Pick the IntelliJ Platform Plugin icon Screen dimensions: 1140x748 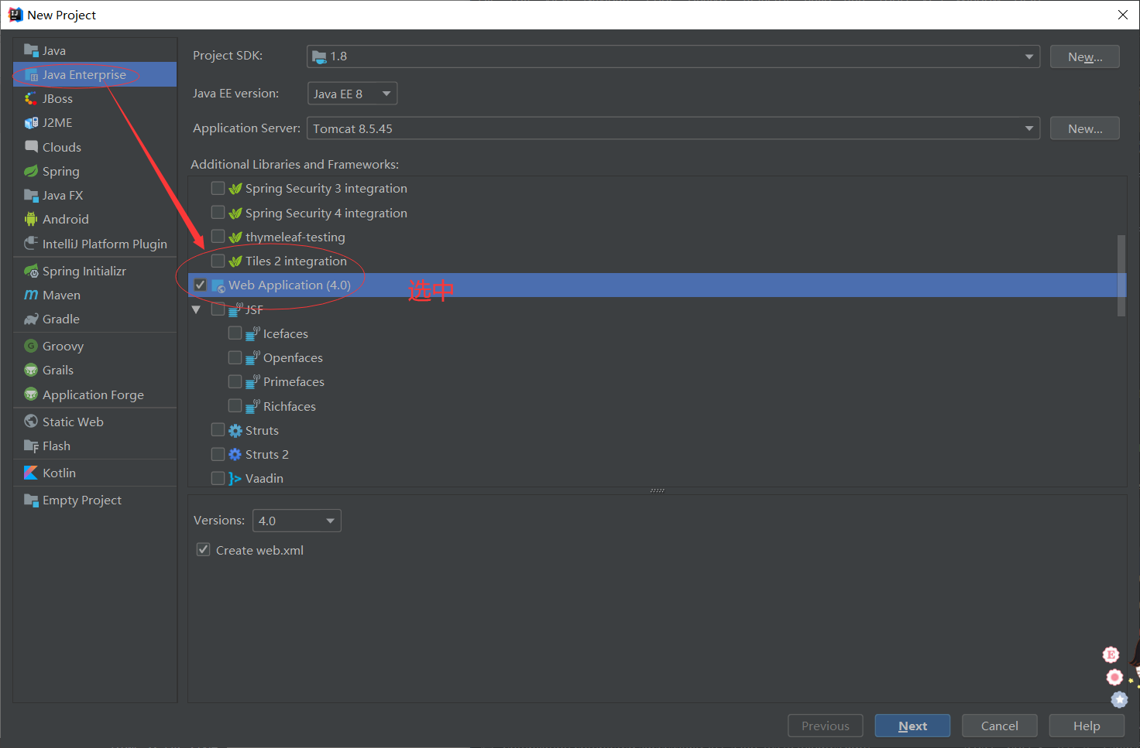tap(31, 243)
